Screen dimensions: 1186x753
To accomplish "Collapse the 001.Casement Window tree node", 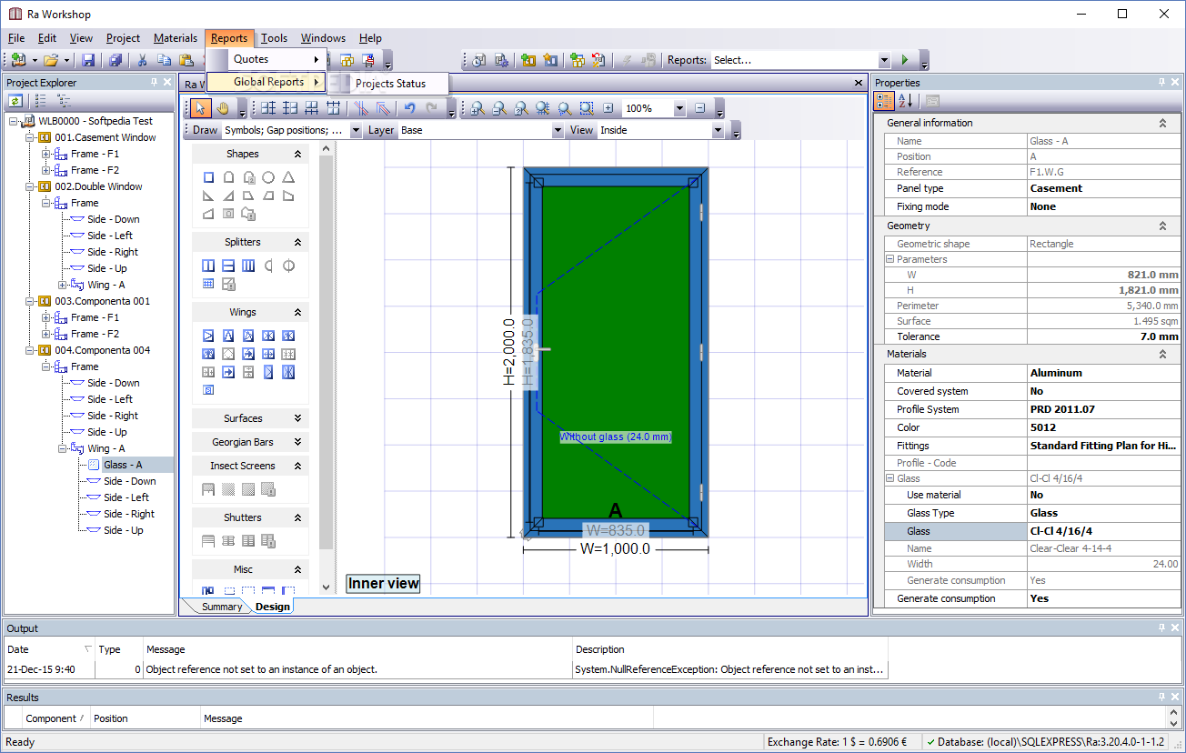I will point(29,137).
